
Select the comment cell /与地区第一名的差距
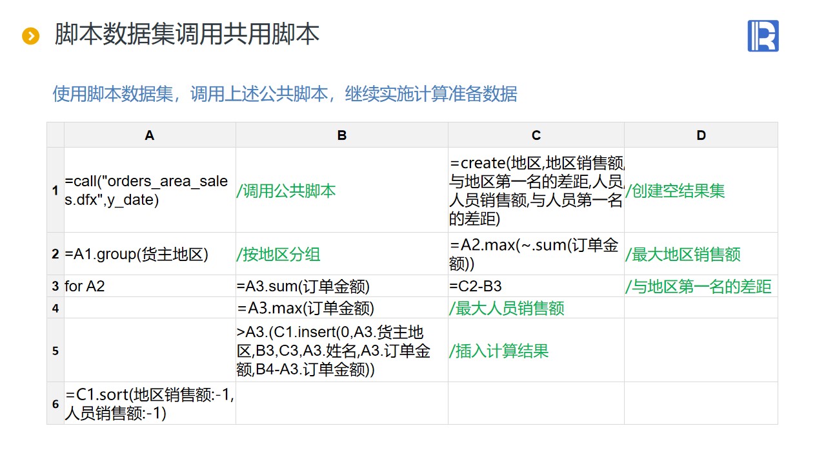[701, 286]
